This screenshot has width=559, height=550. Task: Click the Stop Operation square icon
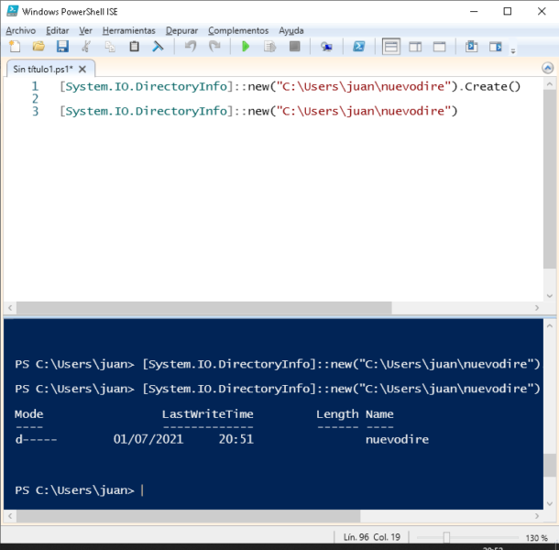click(294, 47)
